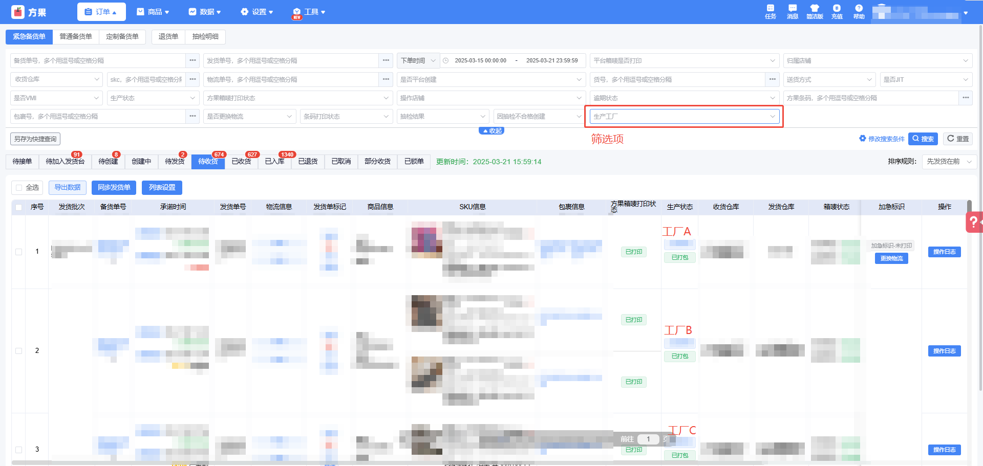
Task: Open the 订单 top menu
Action: pos(101,12)
